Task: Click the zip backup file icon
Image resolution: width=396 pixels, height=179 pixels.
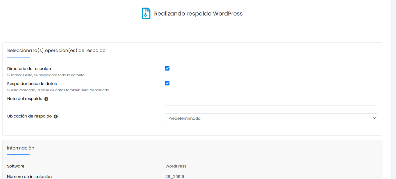Action: pyautogui.click(x=146, y=13)
